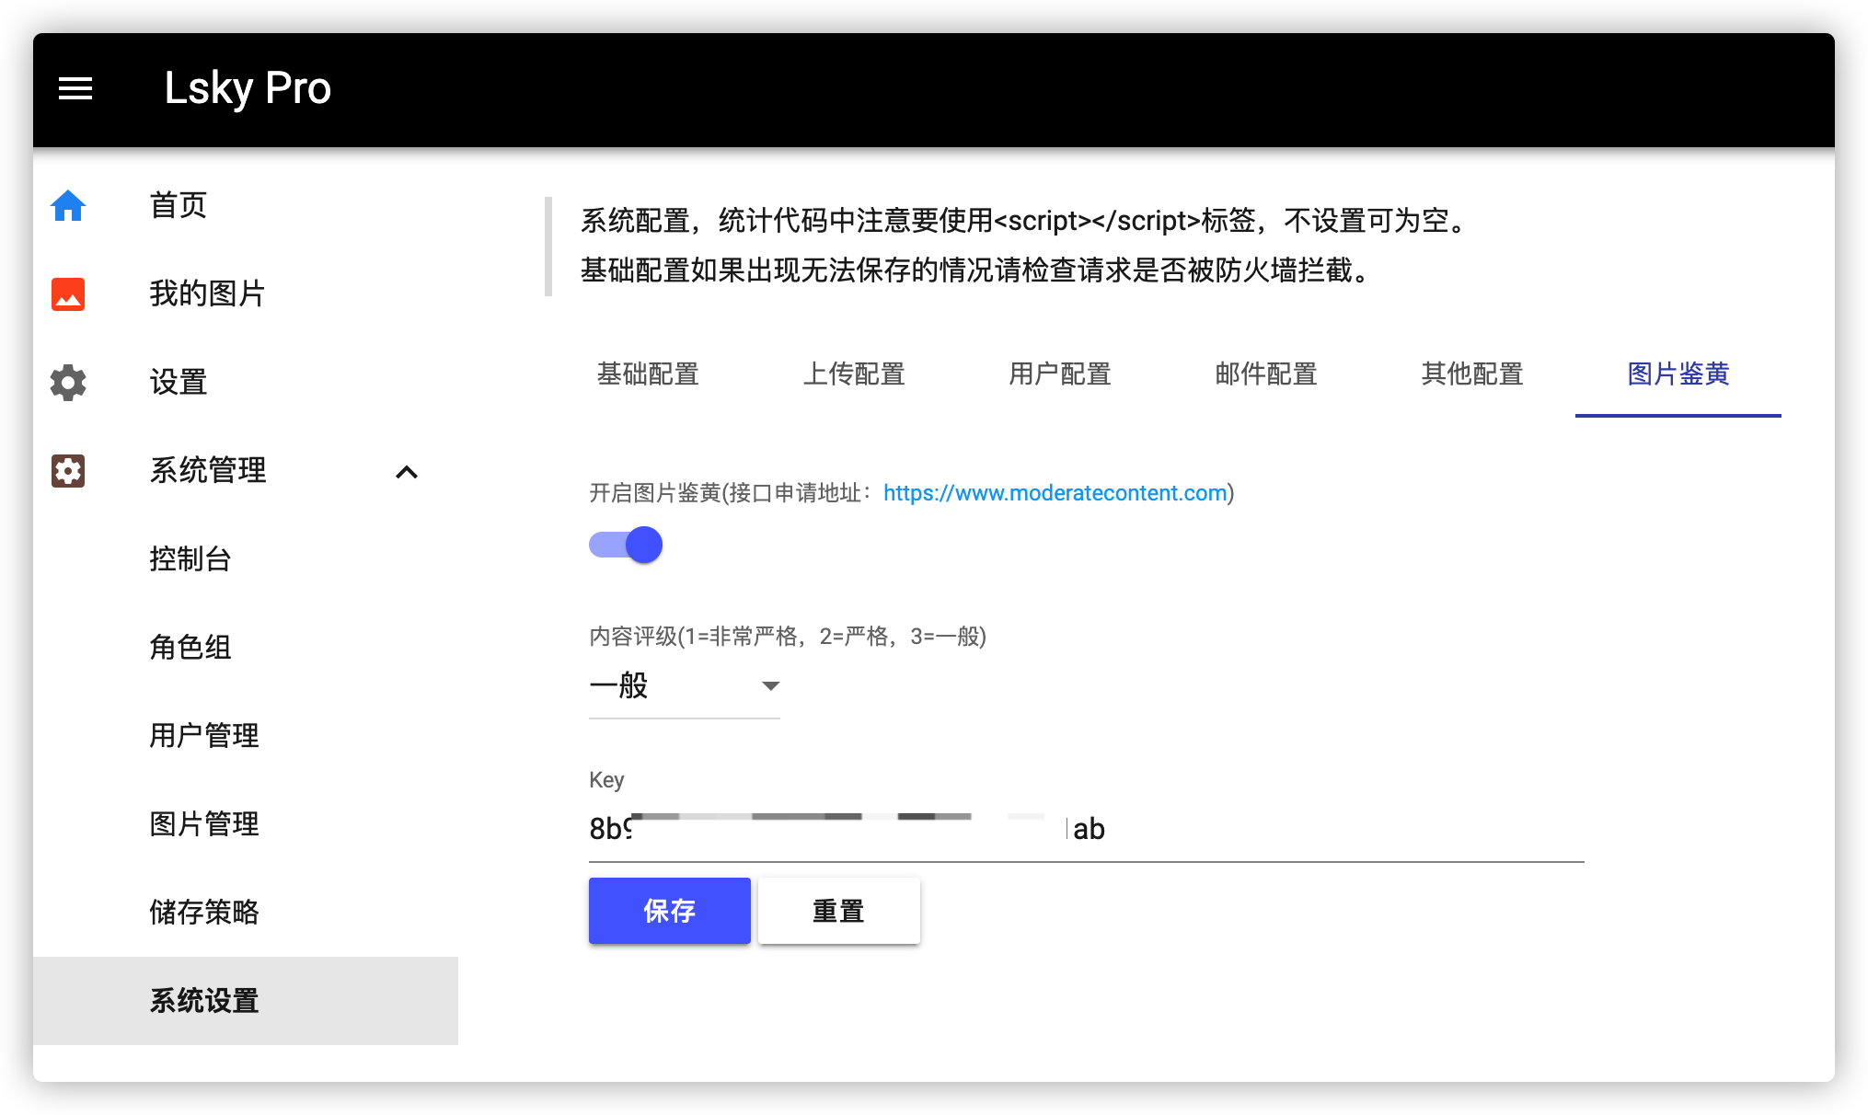Select the 我的图片 picture icon
The width and height of the screenshot is (1868, 1115).
(68, 293)
